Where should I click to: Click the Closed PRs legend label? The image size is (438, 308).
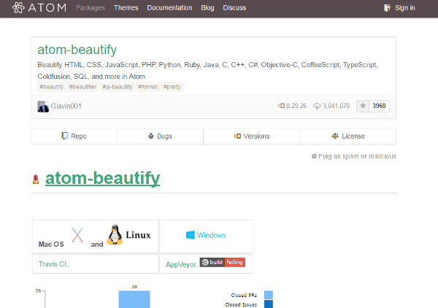(x=244, y=295)
